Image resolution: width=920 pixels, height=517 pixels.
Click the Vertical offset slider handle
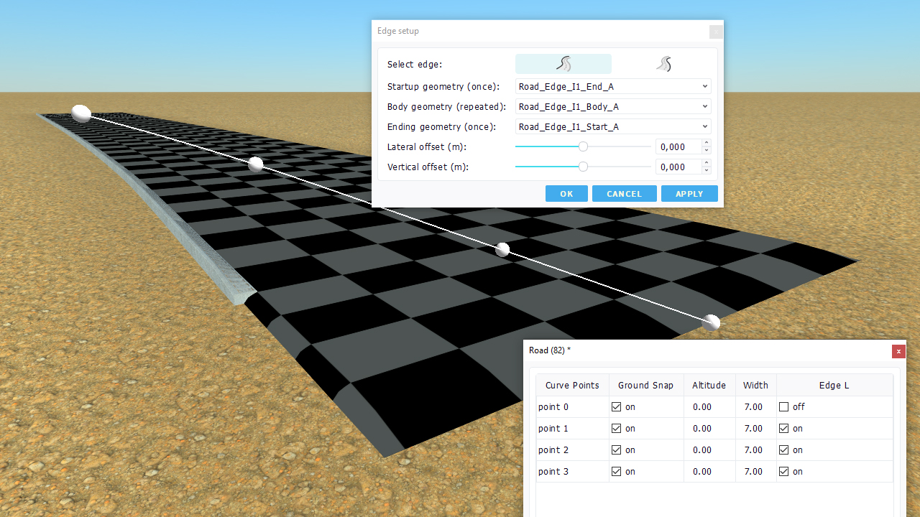(583, 167)
